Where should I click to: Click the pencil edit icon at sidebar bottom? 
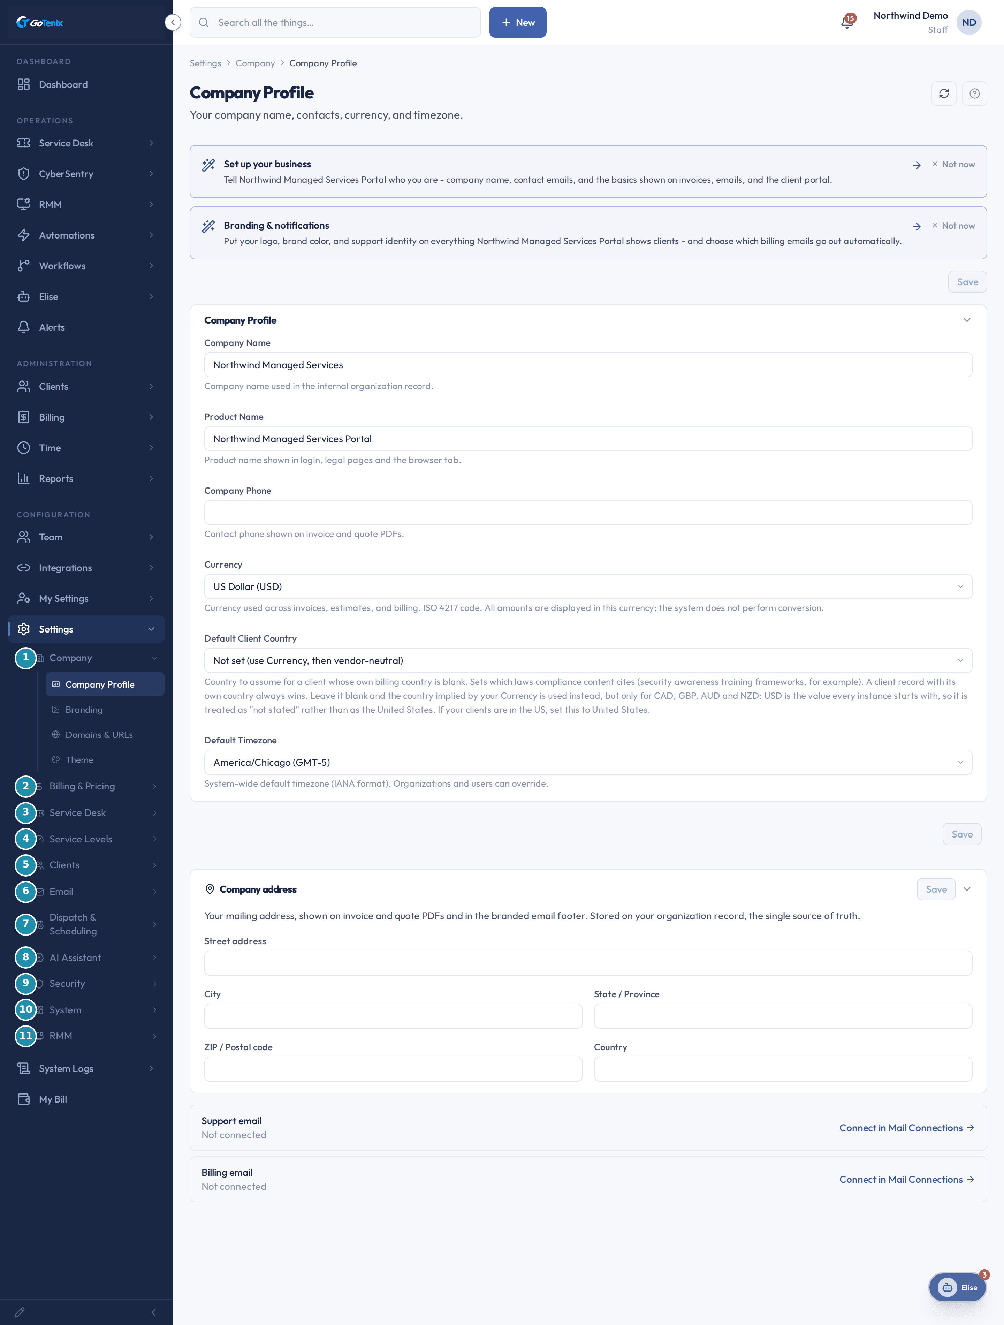(x=19, y=1312)
